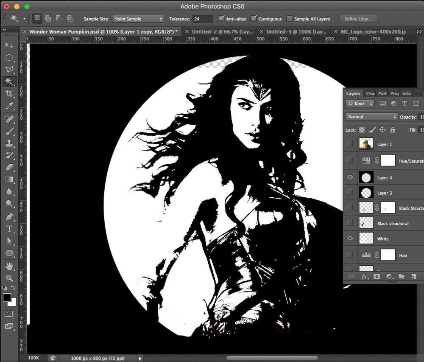Image resolution: width=424 pixels, height=362 pixels.
Task: Select the Elliptical Marquee tool
Action: tap(9, 58)
